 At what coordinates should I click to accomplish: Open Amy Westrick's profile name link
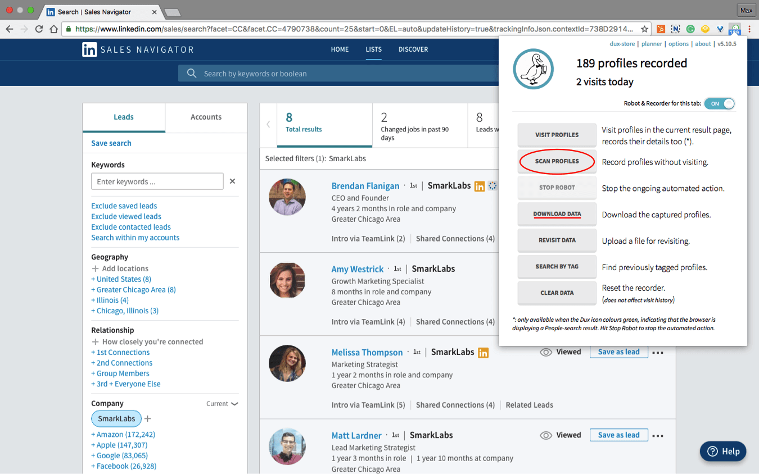point(358,270)
